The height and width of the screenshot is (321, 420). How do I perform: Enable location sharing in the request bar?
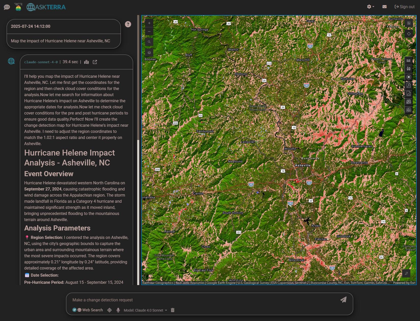coord(109,310)
